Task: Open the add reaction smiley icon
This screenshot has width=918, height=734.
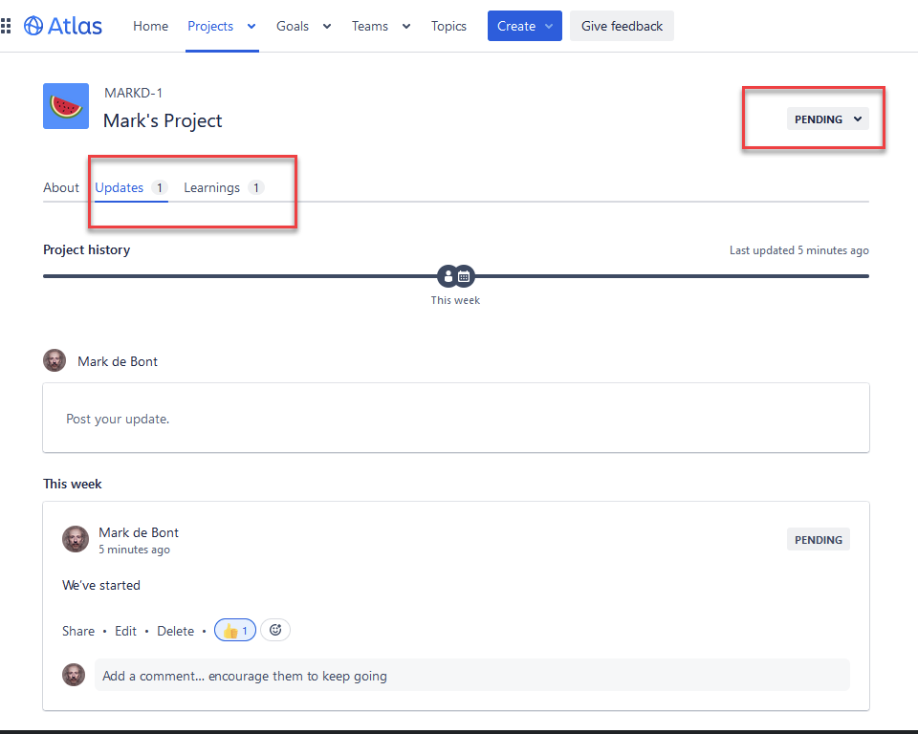Action: click(x=275, y=630)
